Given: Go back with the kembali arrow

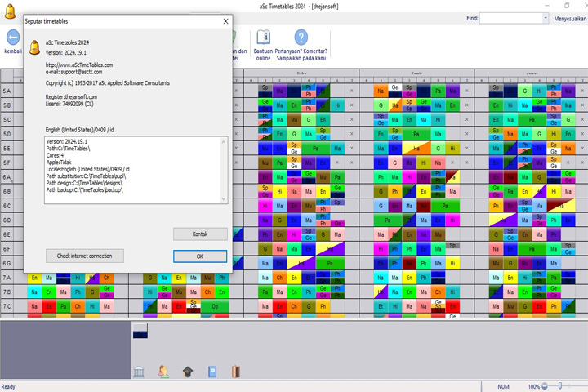Looking at the screenshot, I should (x=13, y=38).
